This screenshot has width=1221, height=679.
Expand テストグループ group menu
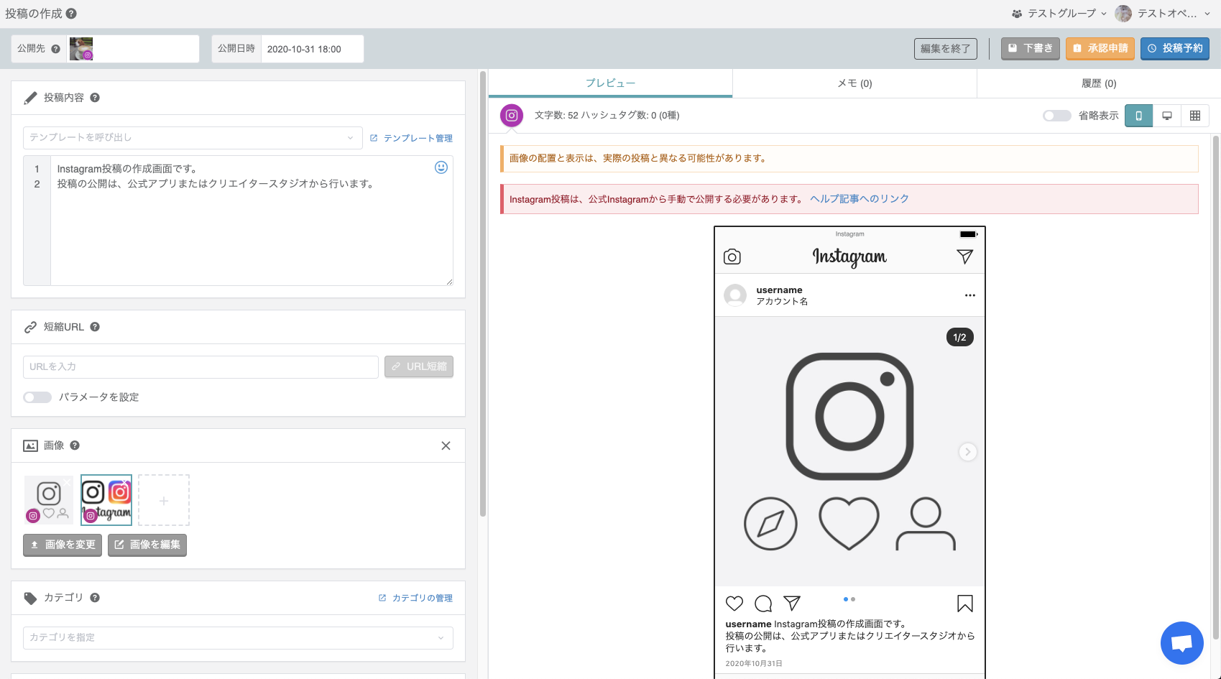pos(1059,14)
